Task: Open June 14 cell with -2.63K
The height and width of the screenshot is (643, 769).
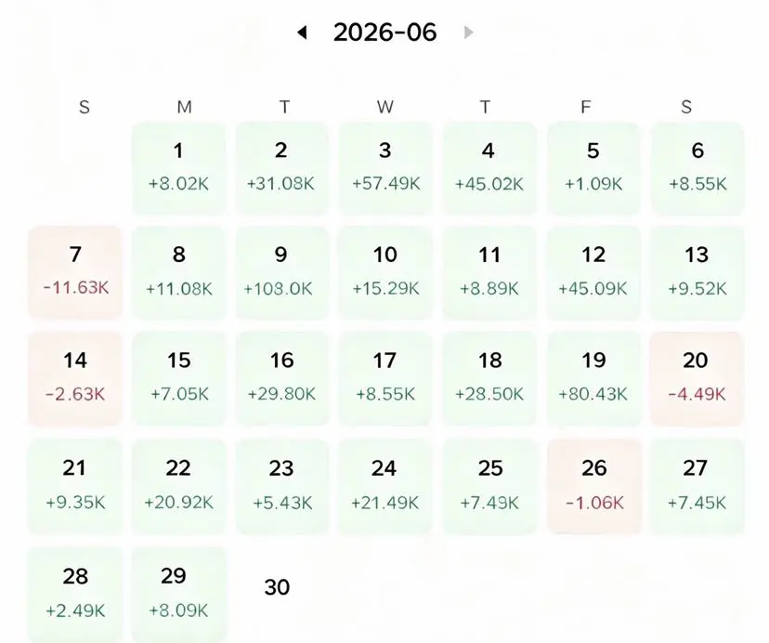Action: point(75,378)
